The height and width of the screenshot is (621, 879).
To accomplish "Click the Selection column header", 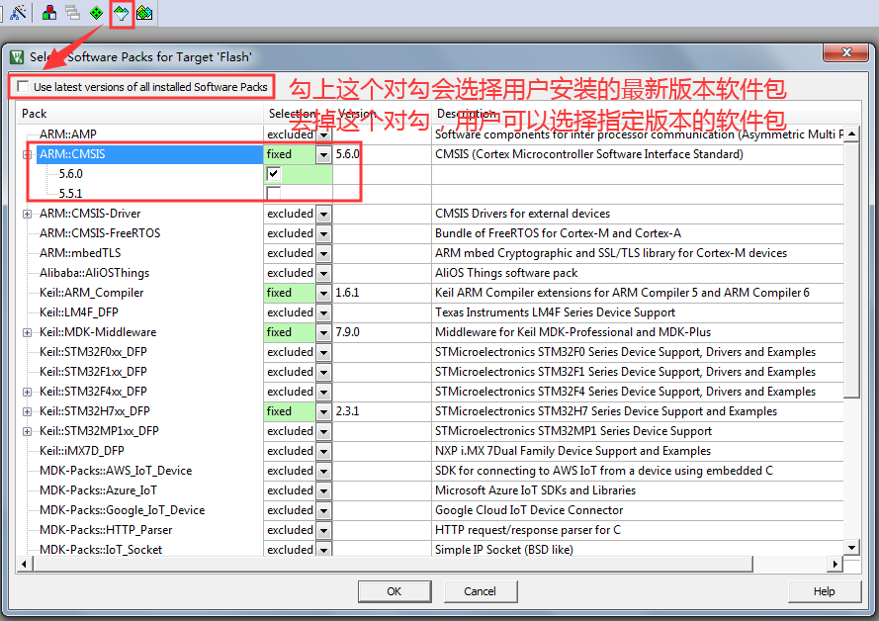I will [298, 113].
